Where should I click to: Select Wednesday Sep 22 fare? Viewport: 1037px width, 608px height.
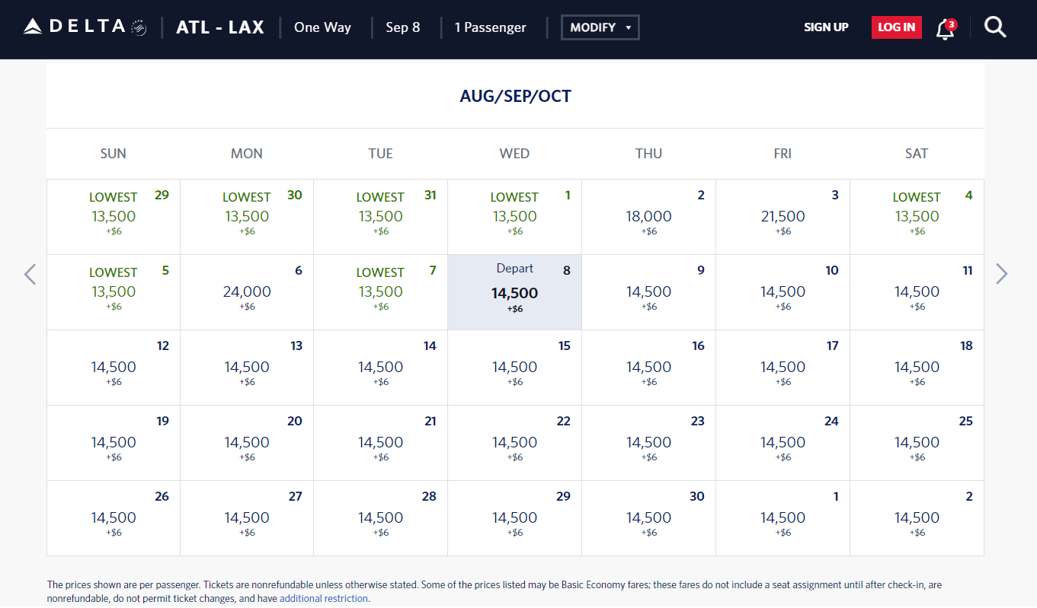[515, 443]
